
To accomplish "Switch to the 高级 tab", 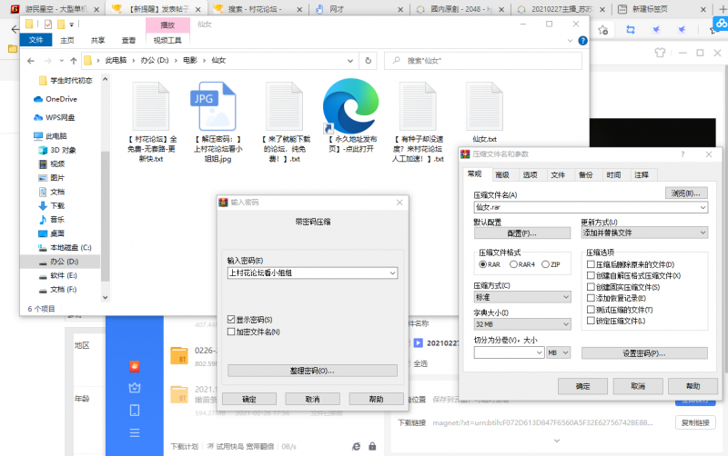I will click(501, 174).
